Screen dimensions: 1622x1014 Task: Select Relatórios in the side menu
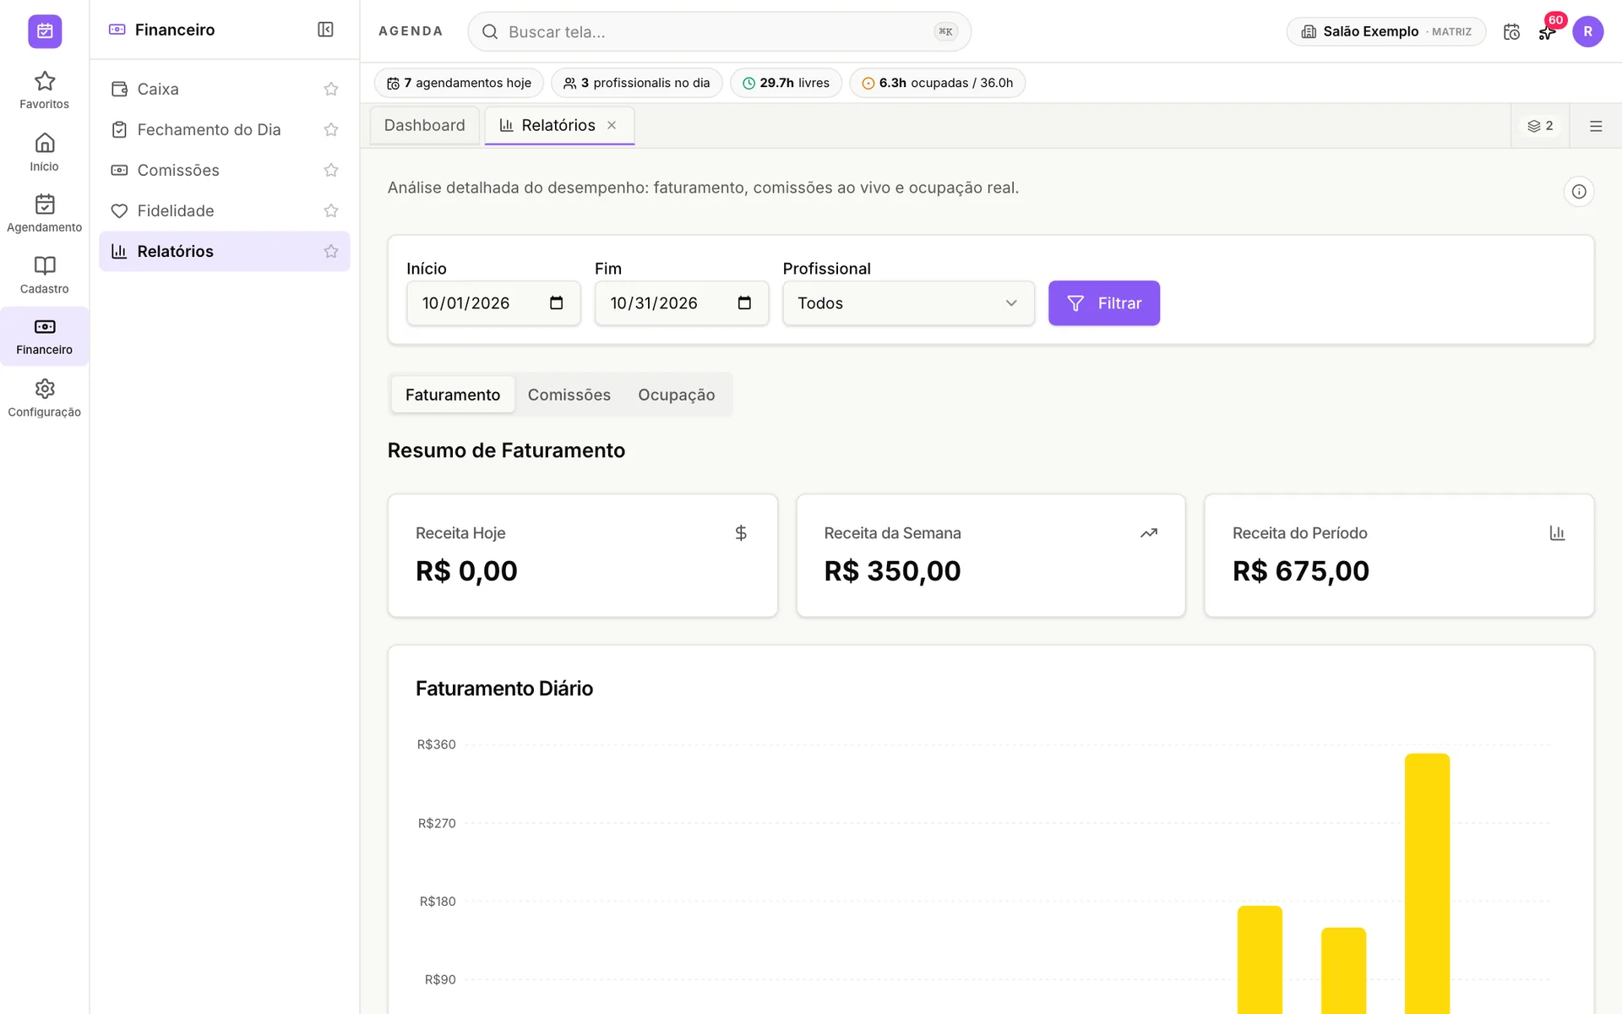coord(225,251)
